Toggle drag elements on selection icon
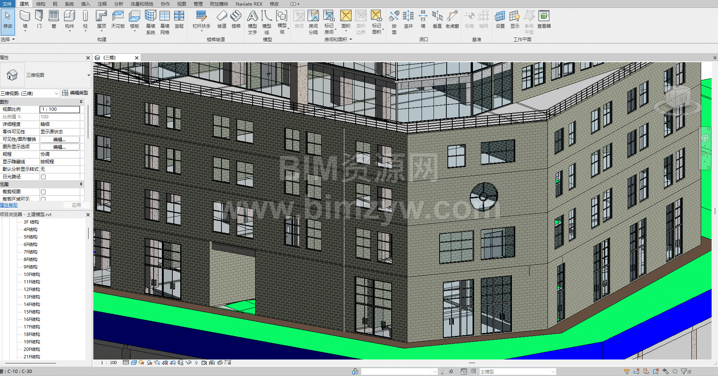 coord(666,372)
